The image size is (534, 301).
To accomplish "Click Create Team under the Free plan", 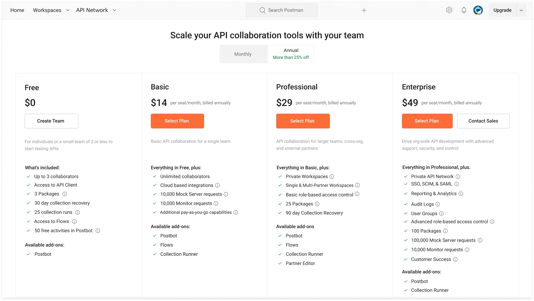I will pyautogui.click(x=51, y=121).
